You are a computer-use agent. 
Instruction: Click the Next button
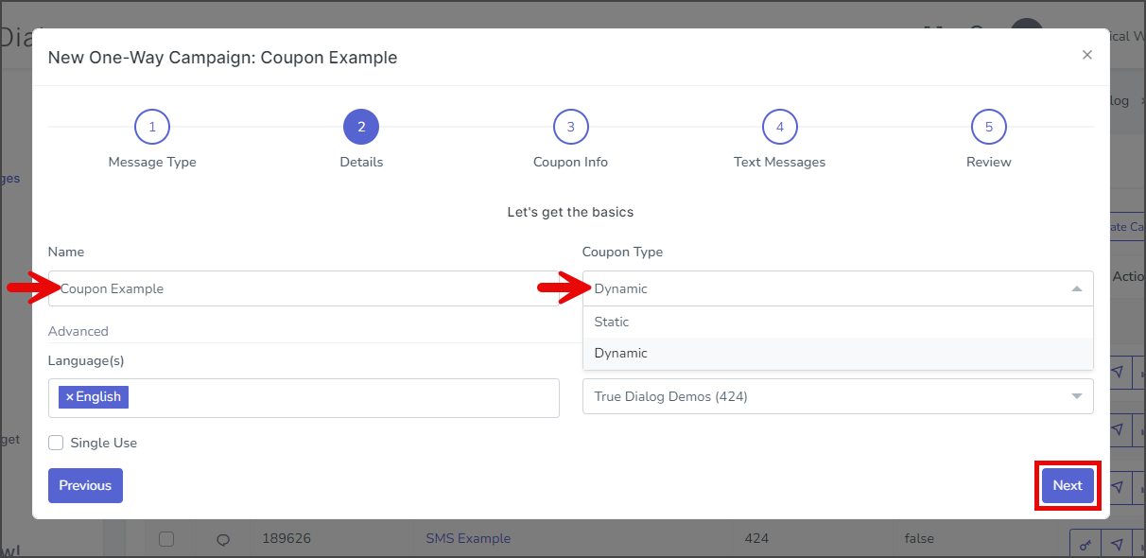[x=1068, y=485]
